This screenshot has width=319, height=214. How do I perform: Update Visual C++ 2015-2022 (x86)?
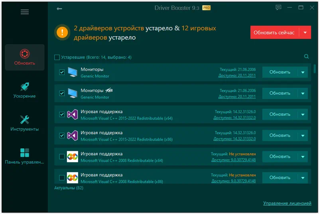coord(280,136)
